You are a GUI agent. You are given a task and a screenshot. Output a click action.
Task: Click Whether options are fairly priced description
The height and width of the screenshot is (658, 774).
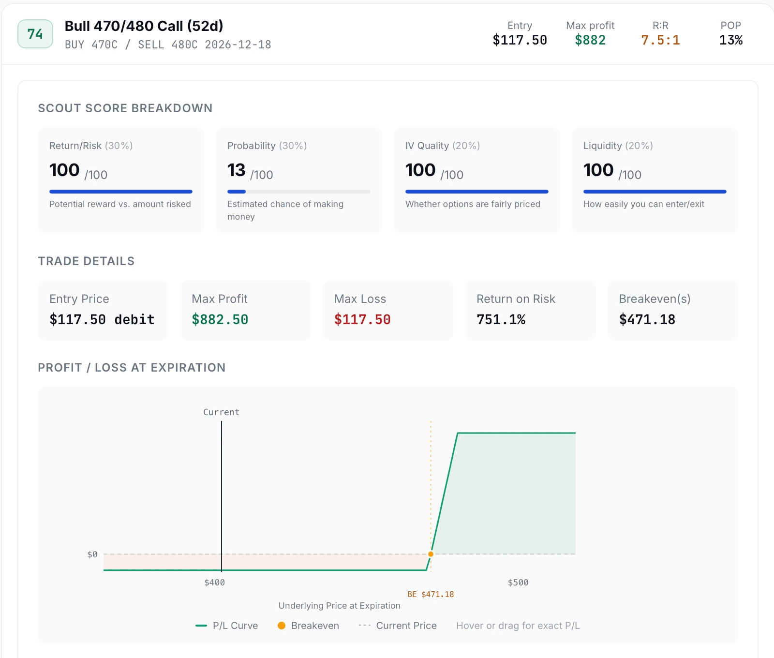(473, 204)
